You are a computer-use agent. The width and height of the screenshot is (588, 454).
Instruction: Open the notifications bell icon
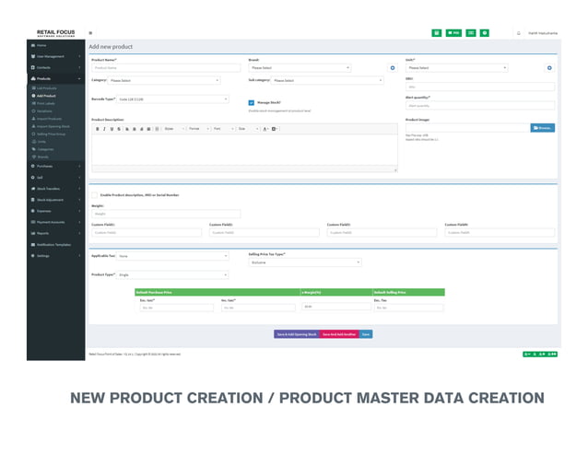[x=519, y=33]
